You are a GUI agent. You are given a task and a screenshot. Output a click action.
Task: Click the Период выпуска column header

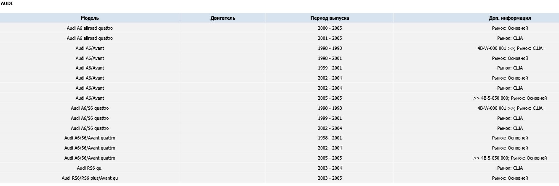330,18
